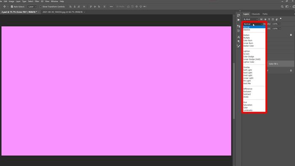Choose Darker Color blend mode
Screen dimensions: 295x166
[x=254, y=46]
